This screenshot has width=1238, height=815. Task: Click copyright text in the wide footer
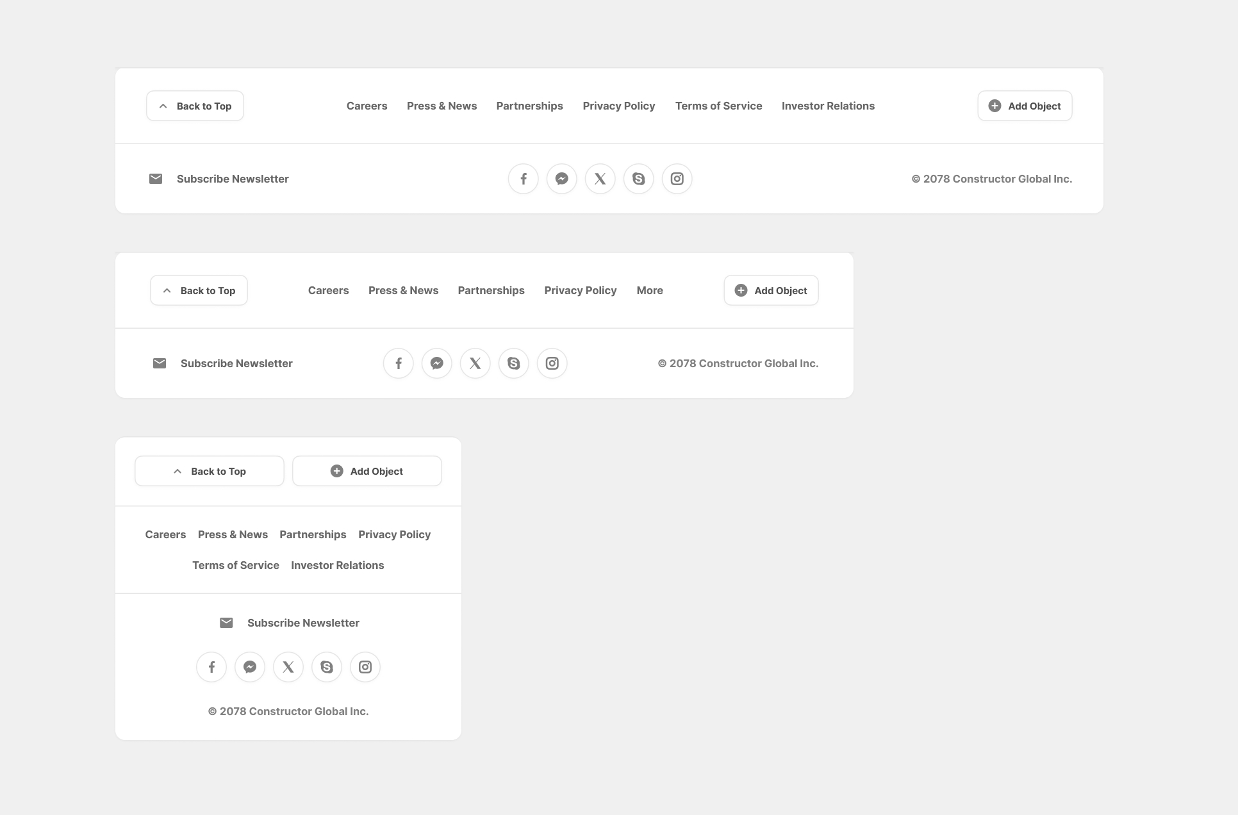pyautogui.click(x=992, y=179)
